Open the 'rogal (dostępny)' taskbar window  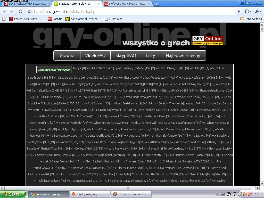coord(90,194)
